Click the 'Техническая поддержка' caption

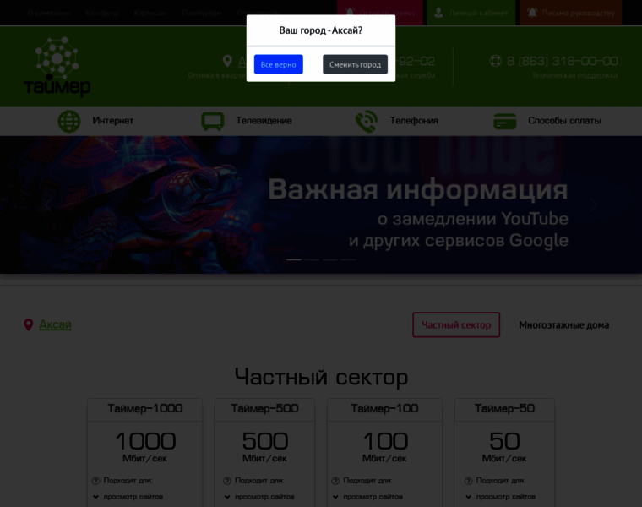click(x=574, y=75)
